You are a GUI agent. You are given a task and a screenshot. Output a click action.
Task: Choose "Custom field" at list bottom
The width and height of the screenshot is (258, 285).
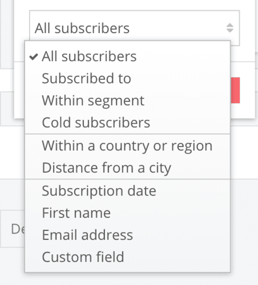127,257
